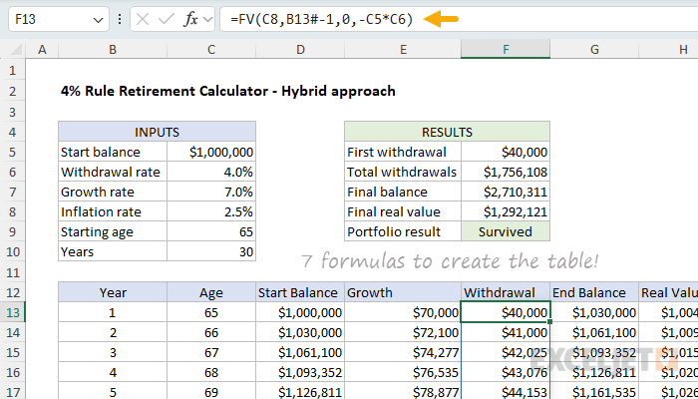
Task: Click title '4% Rule Retirement Calculator' cell
Action: [228, 91]
